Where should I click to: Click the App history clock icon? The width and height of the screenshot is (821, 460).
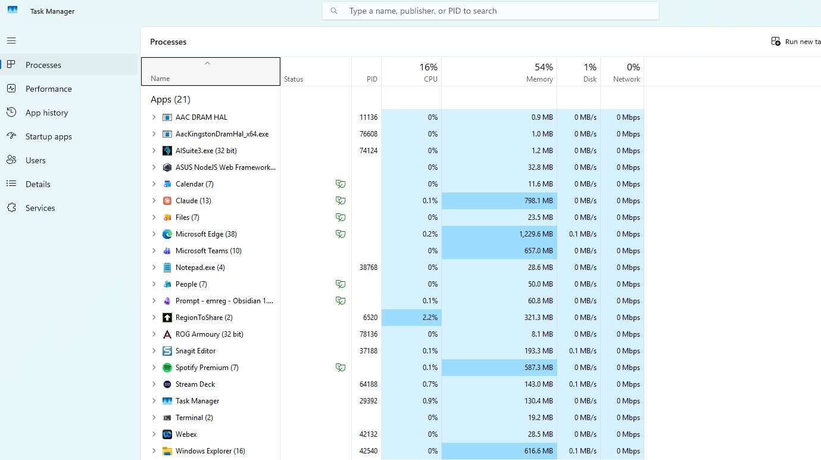(11, 112)
